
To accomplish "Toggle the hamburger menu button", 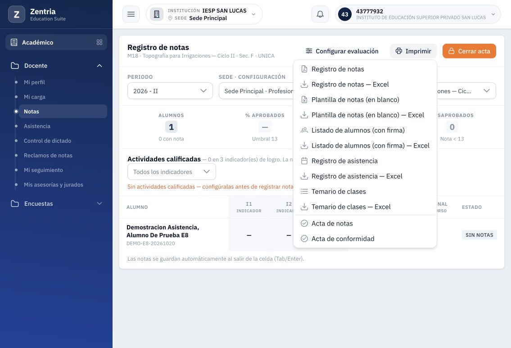I will 131,14.
